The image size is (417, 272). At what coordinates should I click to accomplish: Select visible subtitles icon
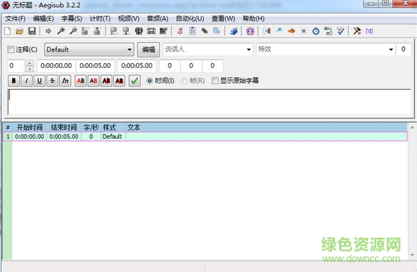139,31
